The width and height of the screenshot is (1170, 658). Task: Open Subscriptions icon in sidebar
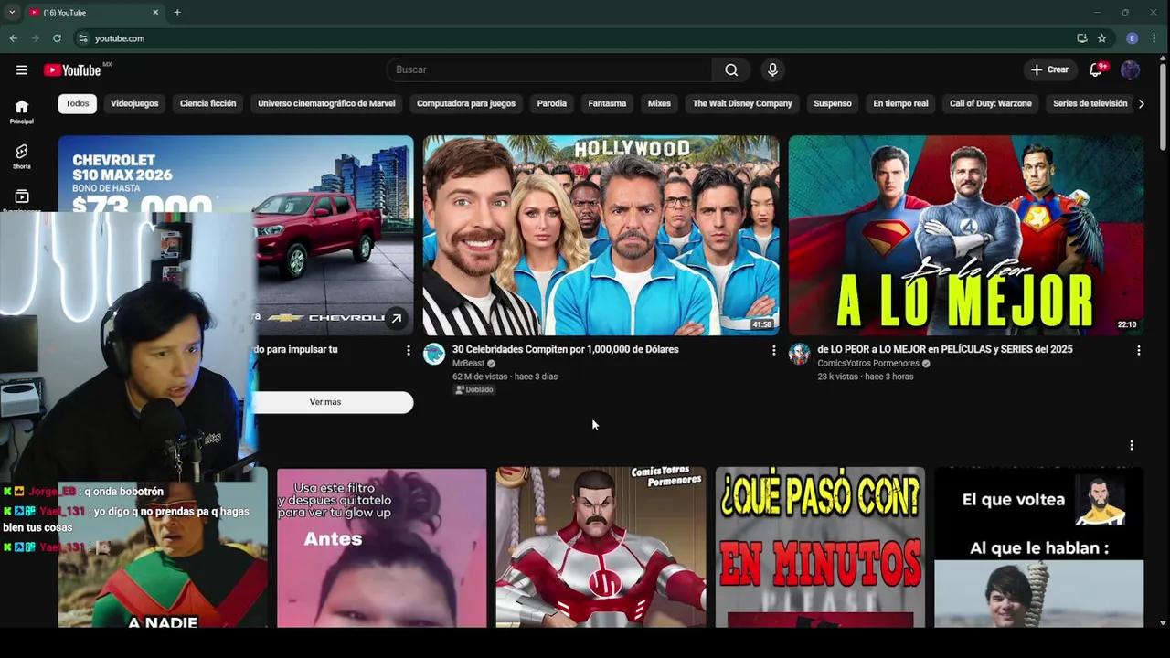(x=22, y=198)
